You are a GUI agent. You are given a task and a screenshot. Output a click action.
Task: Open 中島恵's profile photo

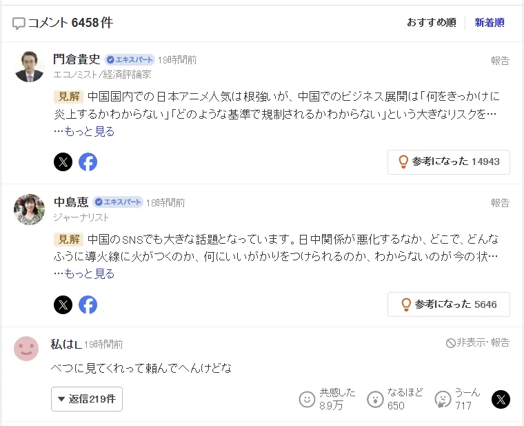click(x=29, y=209)
